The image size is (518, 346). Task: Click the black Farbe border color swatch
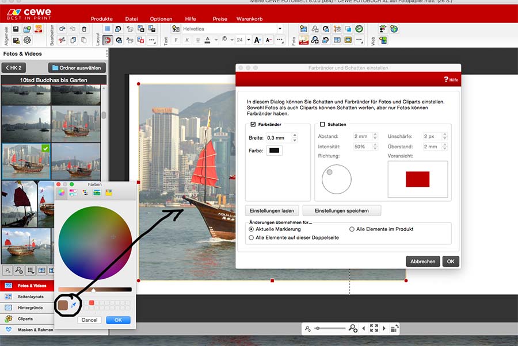tap(274, 151)
